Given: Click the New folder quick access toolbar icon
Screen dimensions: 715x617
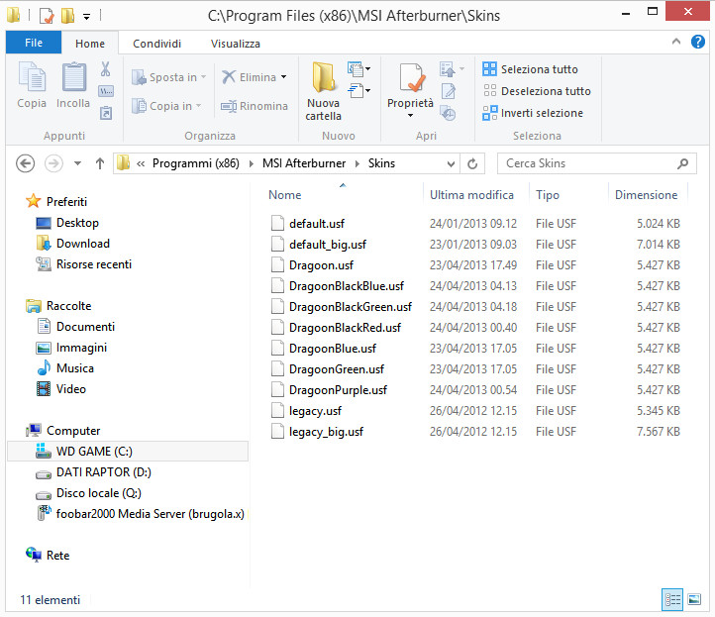Looking at the screenshot, I should pyautogui.click(x=67, y=16).
